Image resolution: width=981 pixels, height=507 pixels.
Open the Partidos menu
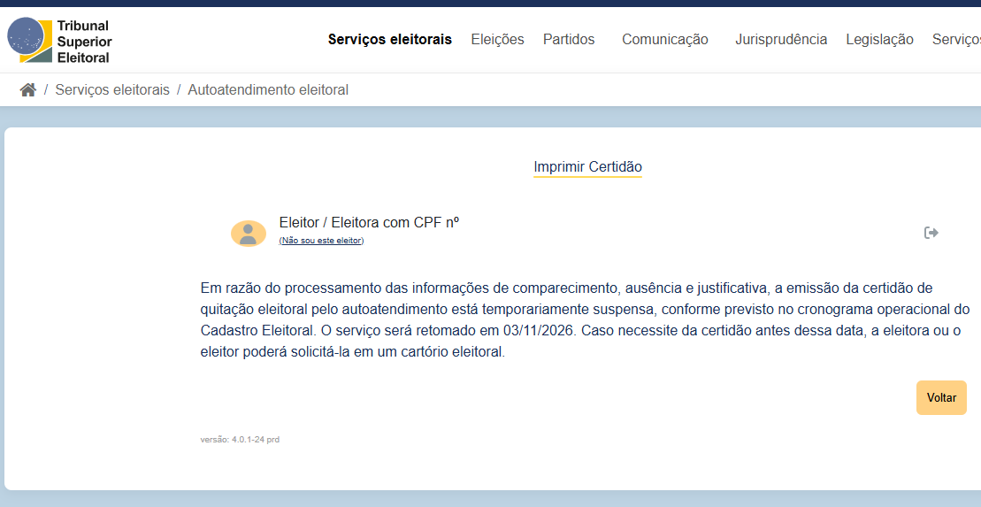coord(569,40)
